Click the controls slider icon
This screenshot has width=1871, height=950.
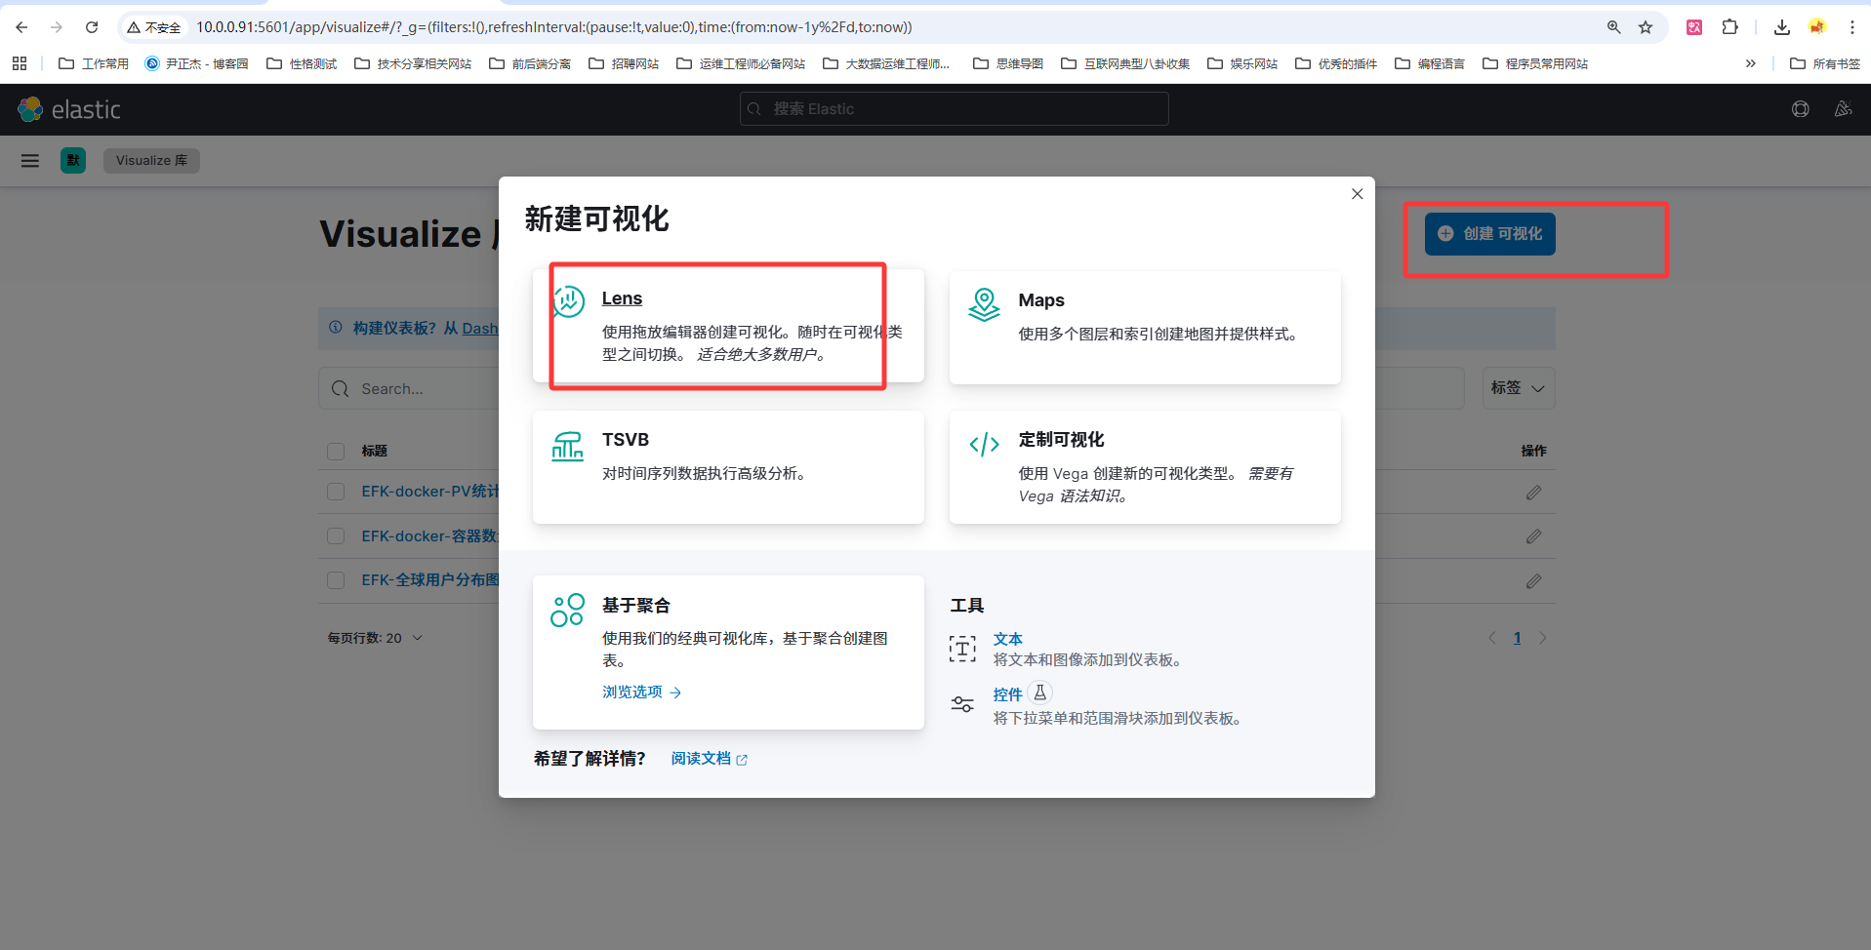tap(962, 704)
